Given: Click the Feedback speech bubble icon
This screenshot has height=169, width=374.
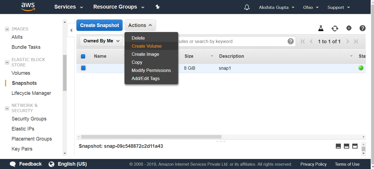Looking at the screenshot, I should point(13,164).
